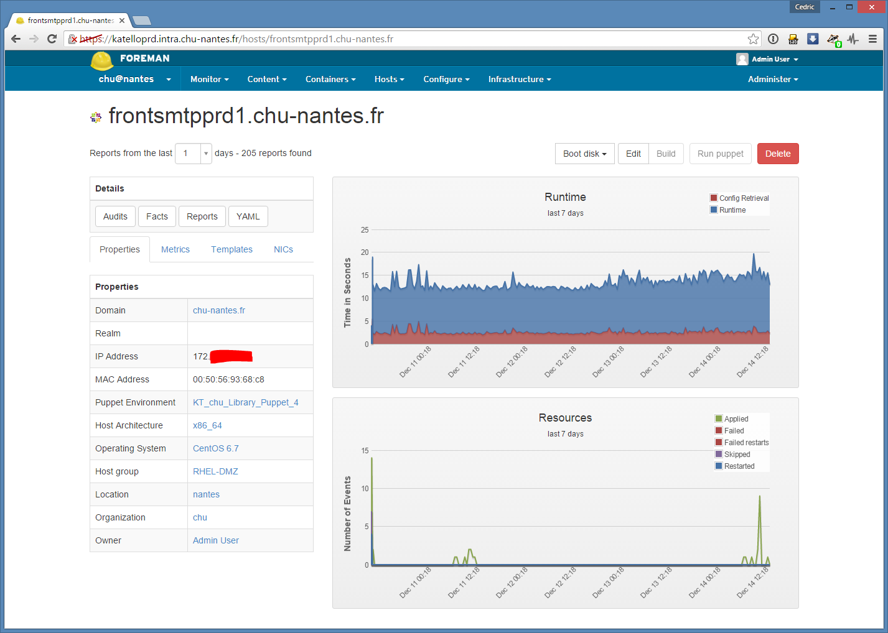Screen dimensions: 888x633
Task: Click the Admin User avatar icon
Action: pyautogui.click(x=742, y=59)
